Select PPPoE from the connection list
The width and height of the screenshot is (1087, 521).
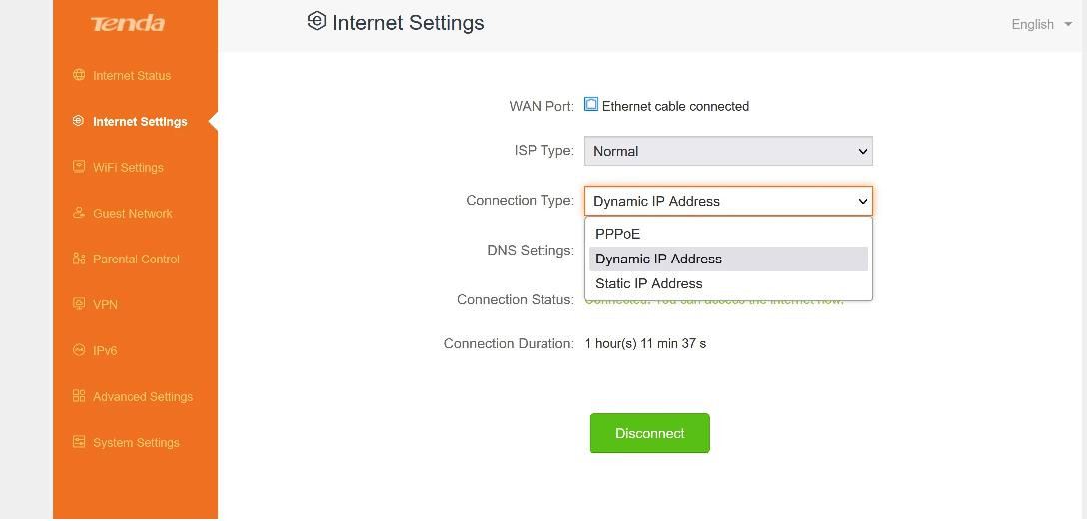(x=618, y=234)
